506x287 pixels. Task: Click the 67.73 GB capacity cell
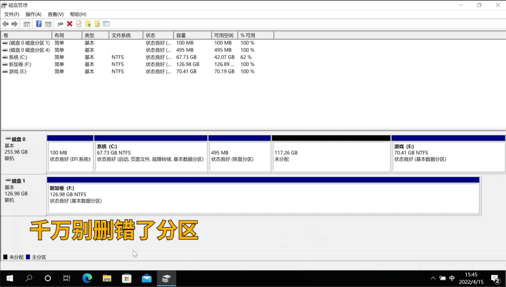[x=186, y=57]
